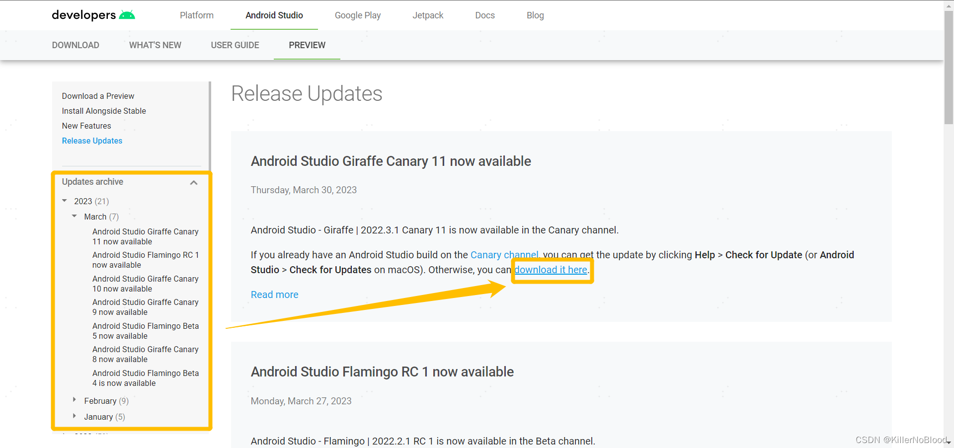This screenshot has width=954, height=448.
Task: Open Download a Preview sidebar link
Action: tap(98, 96)
